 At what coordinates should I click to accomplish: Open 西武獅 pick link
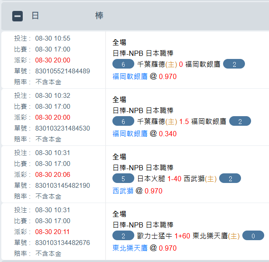click(123, 191)
